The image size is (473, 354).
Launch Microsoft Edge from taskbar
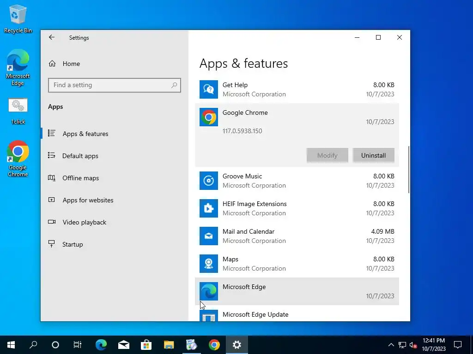(x=101, y=345)
